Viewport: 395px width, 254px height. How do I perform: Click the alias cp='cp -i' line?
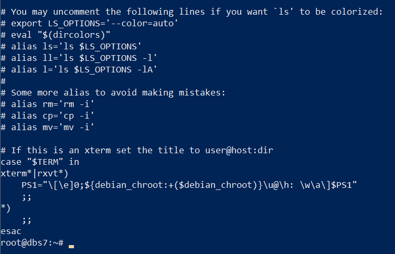(47, 115)
